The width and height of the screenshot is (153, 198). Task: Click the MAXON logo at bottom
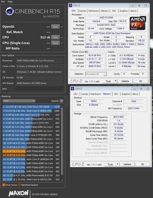tap(19, 193)
